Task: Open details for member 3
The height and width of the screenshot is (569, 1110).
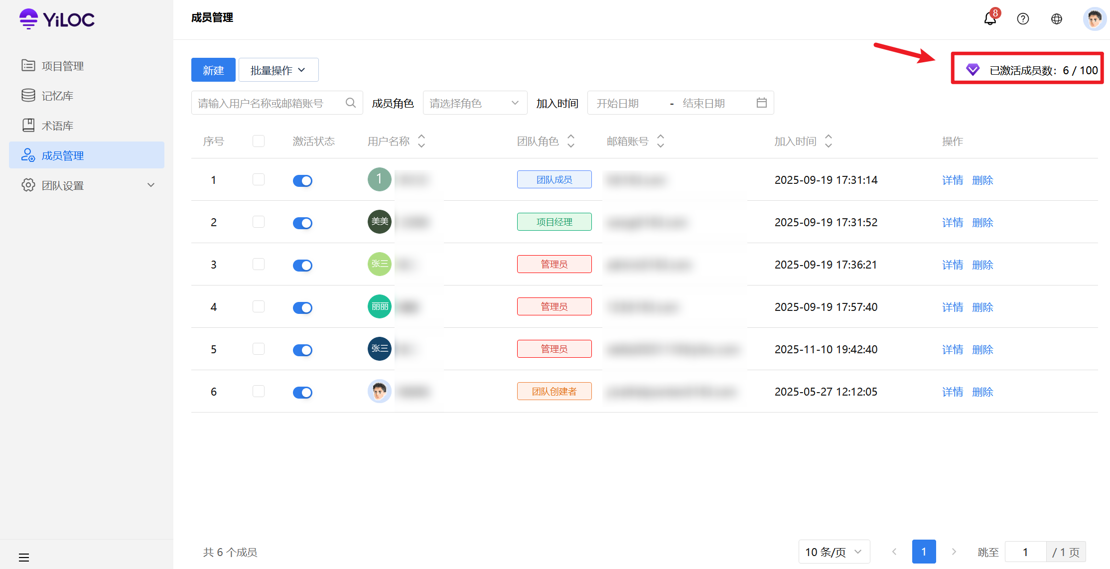Action: click(952, 265)
